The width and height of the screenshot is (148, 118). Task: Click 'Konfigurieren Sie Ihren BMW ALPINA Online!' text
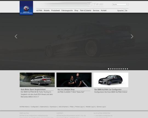click(x=111, y=92)
